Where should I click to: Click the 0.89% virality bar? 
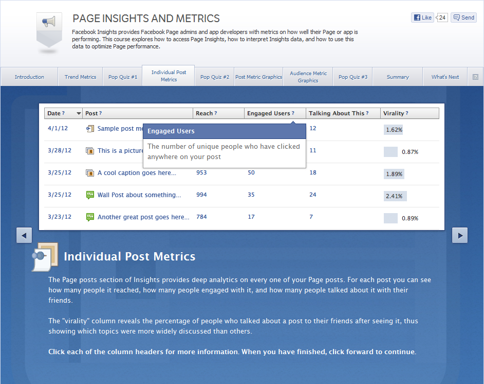pyautogui.click(x=390, y=218)
